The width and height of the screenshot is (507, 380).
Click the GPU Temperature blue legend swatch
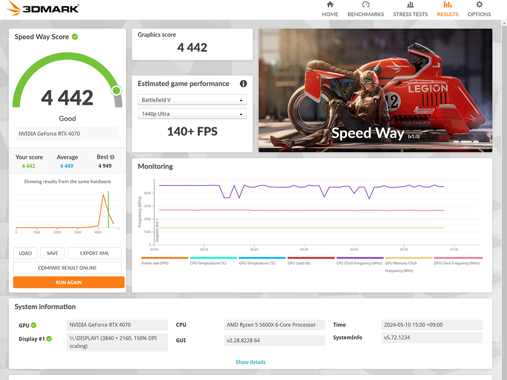pyautogui.click(x=262, y=258)
